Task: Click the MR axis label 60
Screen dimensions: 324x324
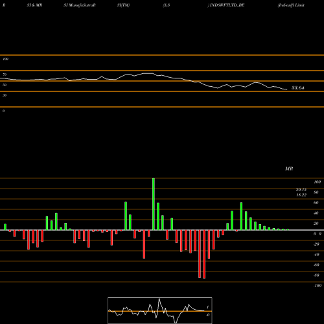Action: [x=316, y=203]
